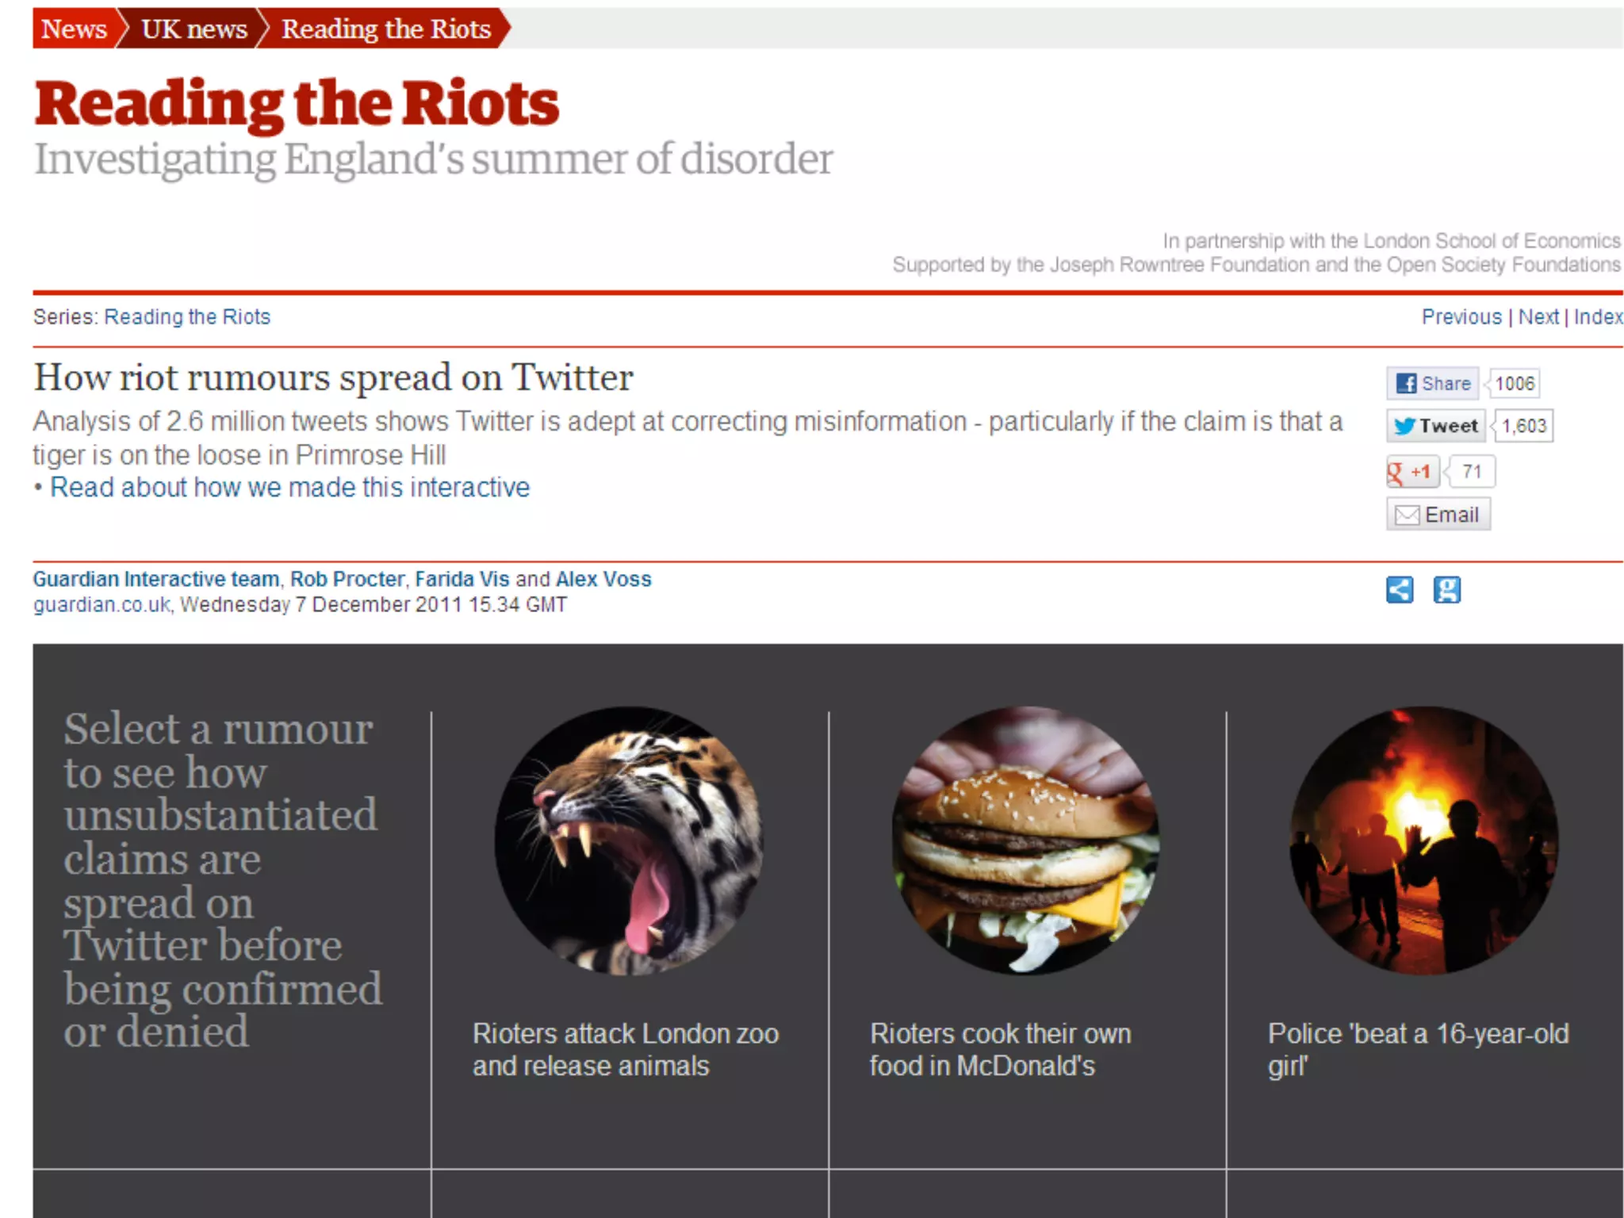This screenshot has width=1624, height=1218.
Task: Choose 'Rioters attack London zoo' rumour caption
Action: (626, 1050)
